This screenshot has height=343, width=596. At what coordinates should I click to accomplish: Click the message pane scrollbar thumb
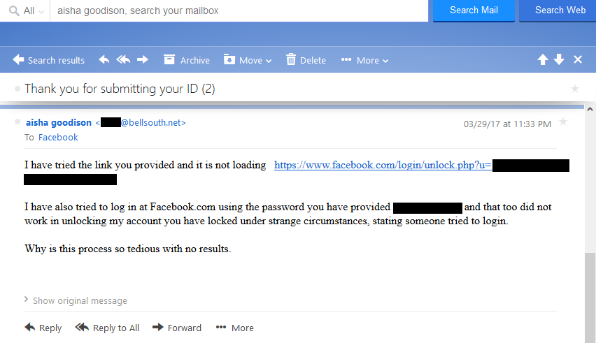590,298
